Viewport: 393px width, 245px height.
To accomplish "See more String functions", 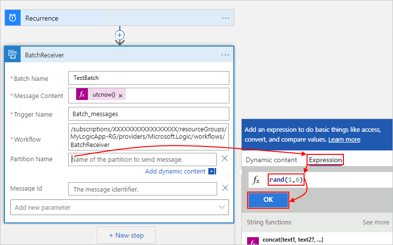I will (376, 222).
